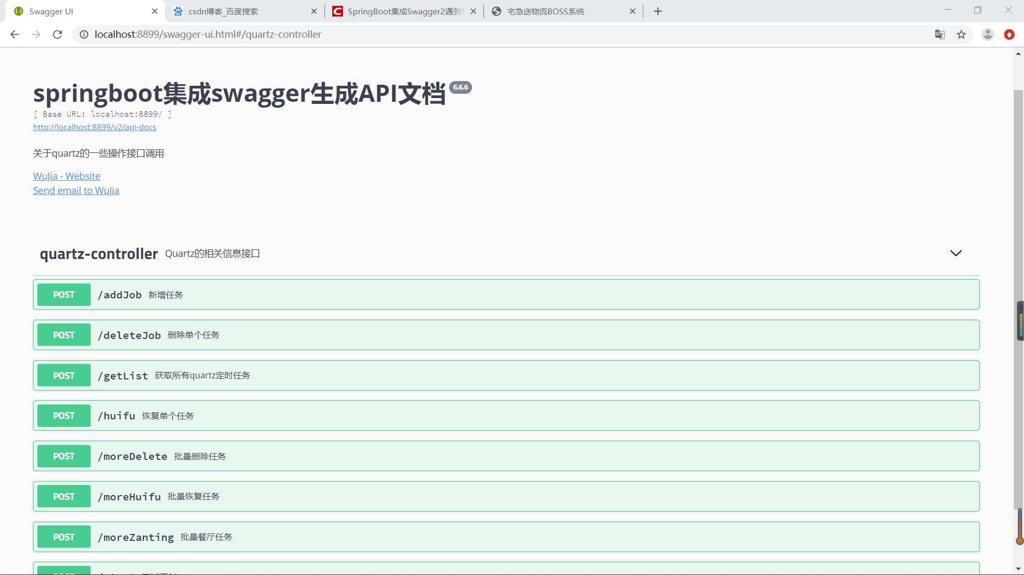This screenshot has height=575, width=1024.
Task: Click the page reload icon
Action: [x=57, y=34]
